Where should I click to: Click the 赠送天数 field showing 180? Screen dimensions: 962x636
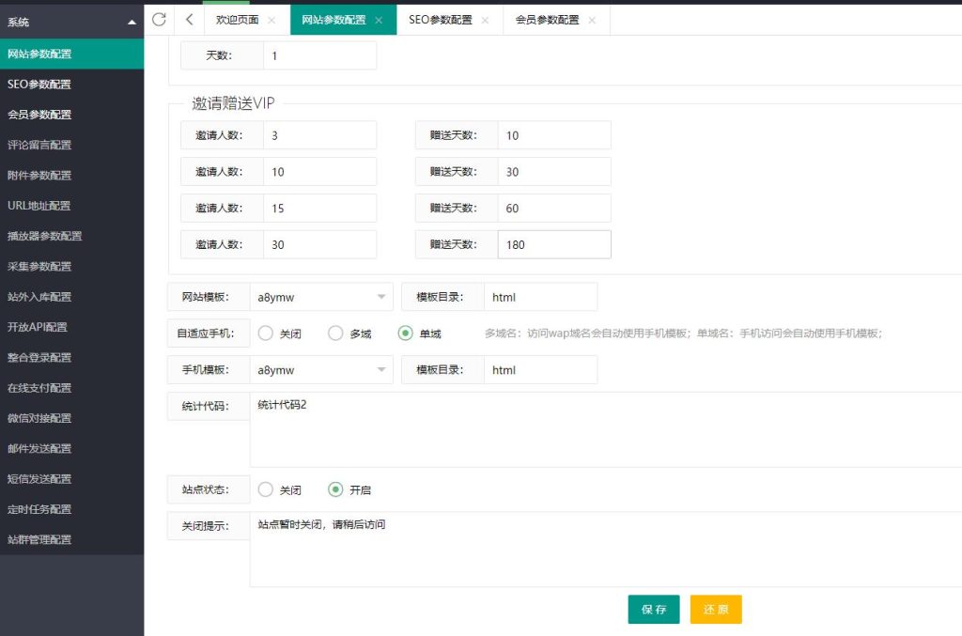pos(554,243)
